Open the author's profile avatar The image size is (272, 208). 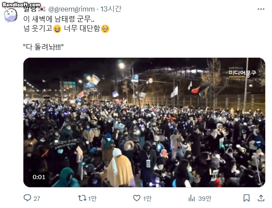point(11,15)
